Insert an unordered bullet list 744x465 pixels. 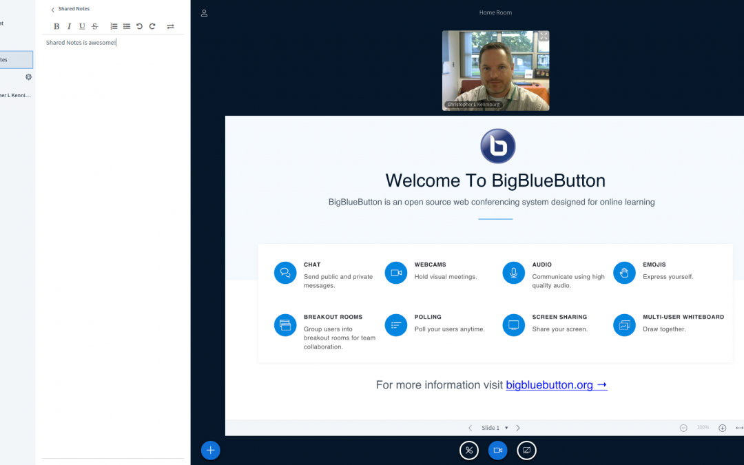point(127,27)
